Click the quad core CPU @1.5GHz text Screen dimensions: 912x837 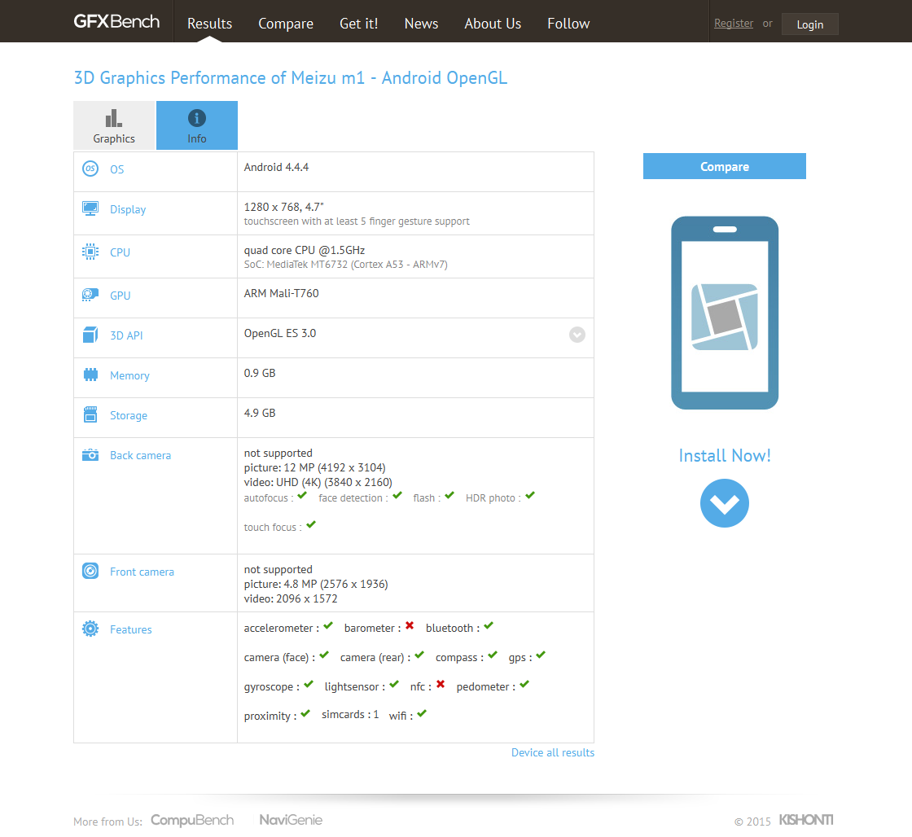[x=305, y=250]
